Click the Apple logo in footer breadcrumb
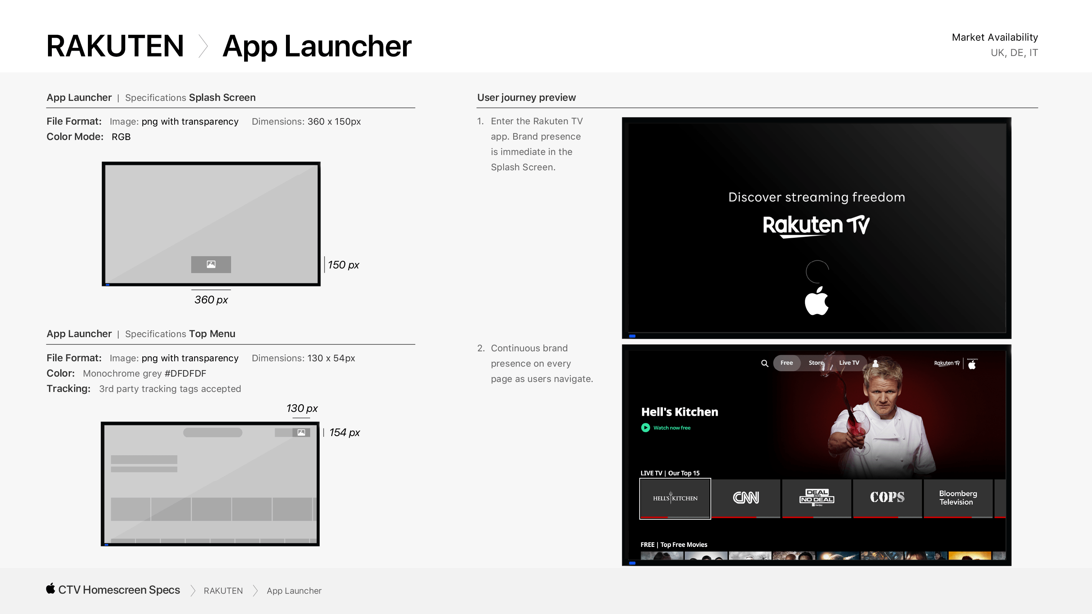 51,589
